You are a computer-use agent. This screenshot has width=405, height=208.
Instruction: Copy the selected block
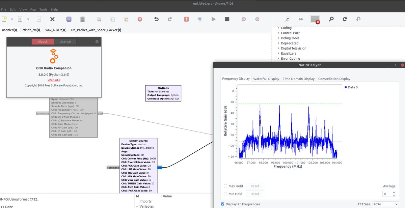[x=112, y=19]
